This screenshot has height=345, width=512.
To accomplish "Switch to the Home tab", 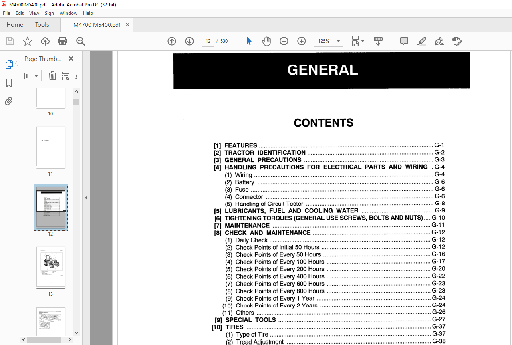I will (x=15, y=25).
